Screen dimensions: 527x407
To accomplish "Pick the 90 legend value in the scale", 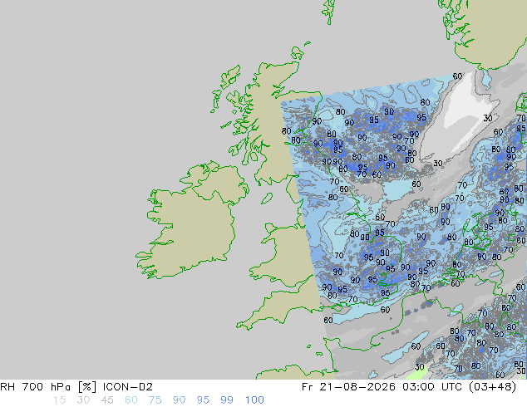I will [x=180, y=400].
